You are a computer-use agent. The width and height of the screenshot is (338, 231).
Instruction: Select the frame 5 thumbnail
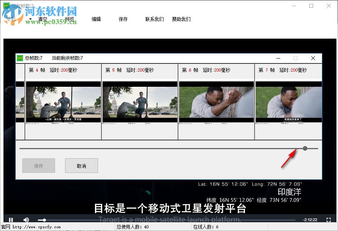[140, 102]
